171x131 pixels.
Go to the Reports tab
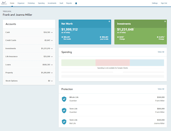click(x=69, y=3)
